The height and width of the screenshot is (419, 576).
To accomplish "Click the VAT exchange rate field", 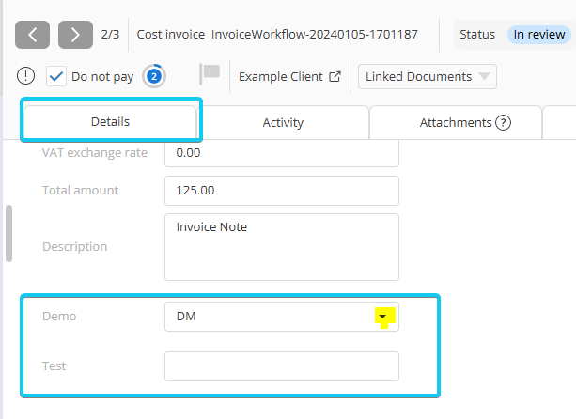I will 282,153.
